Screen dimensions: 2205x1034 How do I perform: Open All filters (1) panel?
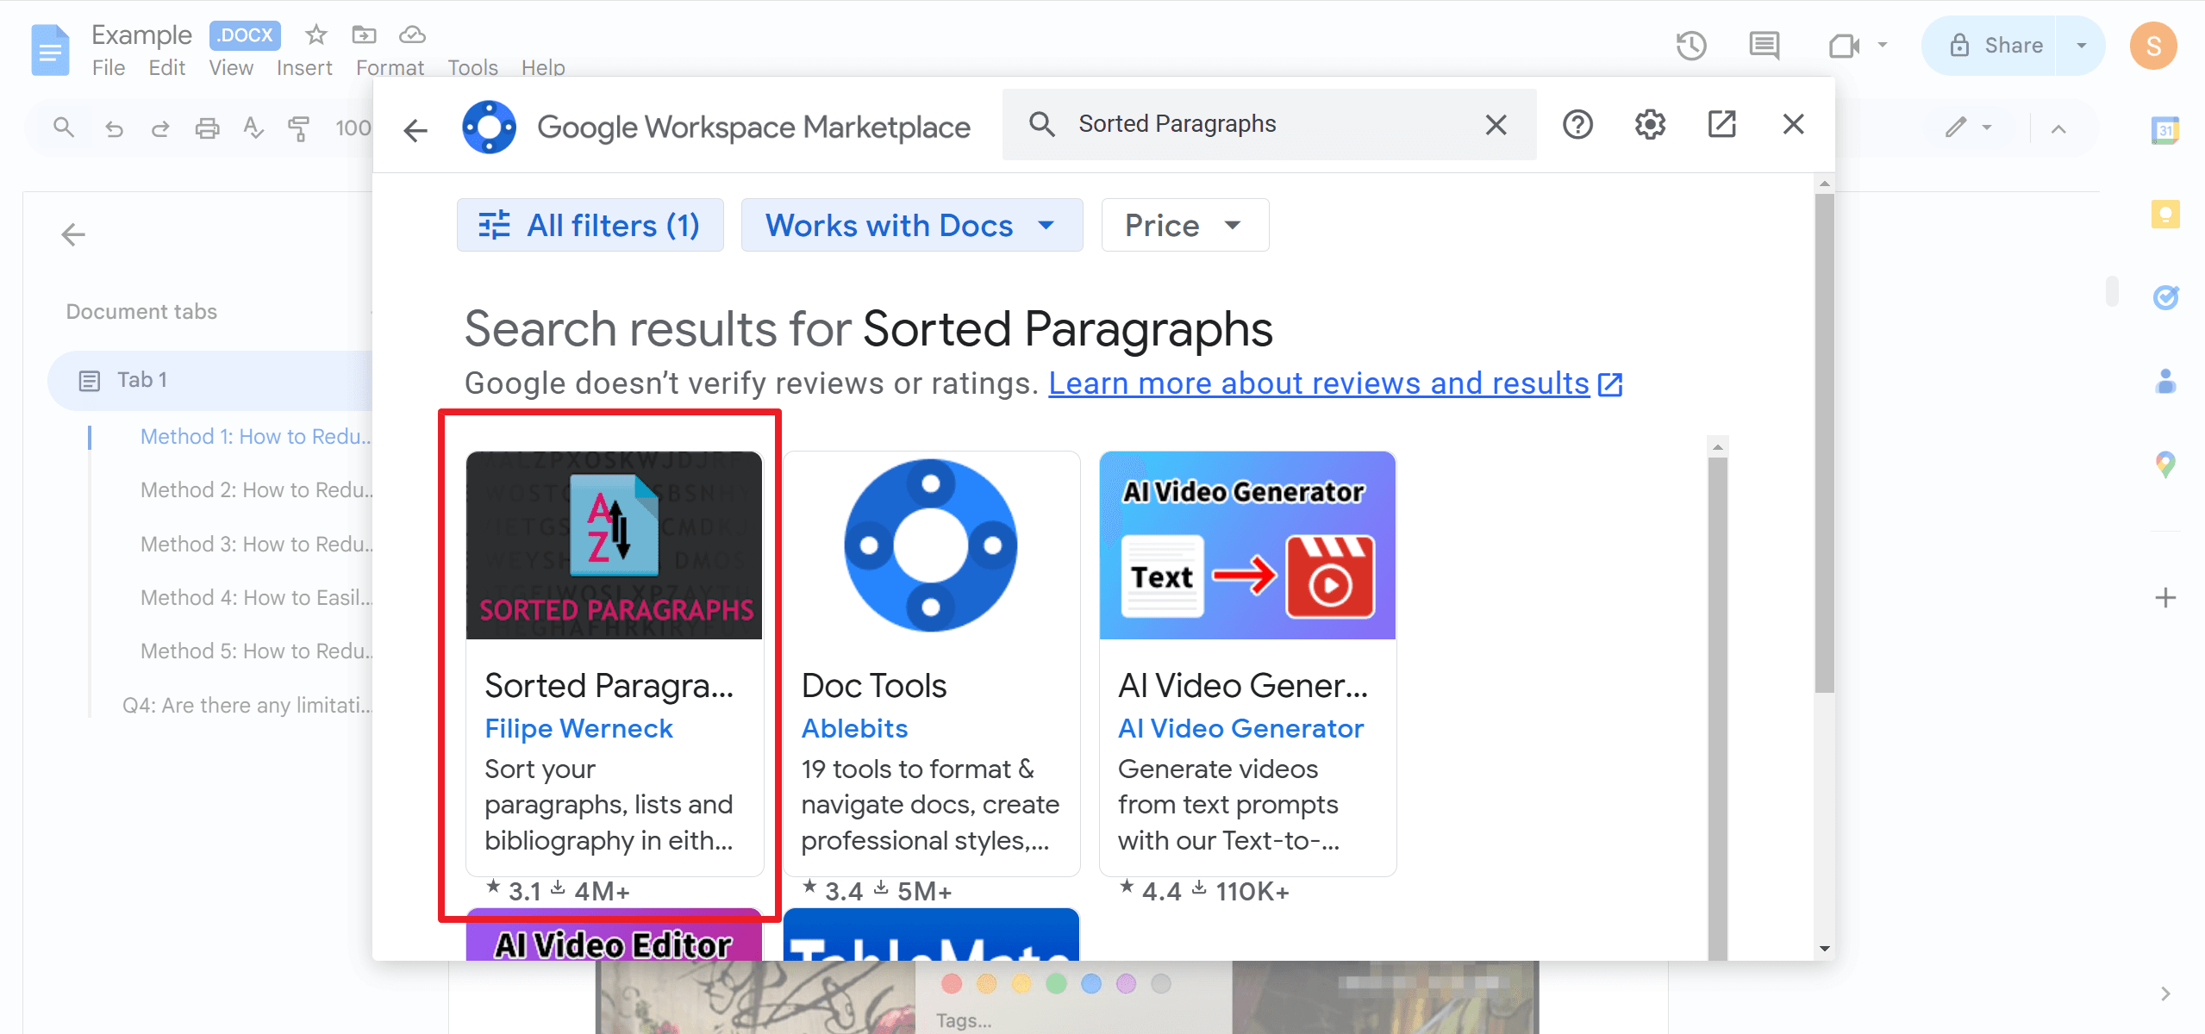tap(590, 225)
